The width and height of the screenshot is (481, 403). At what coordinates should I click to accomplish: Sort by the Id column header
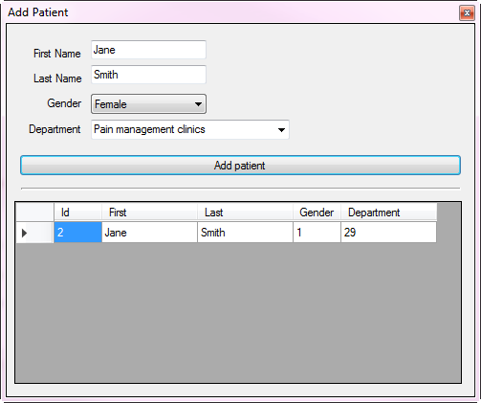[77, 213]
